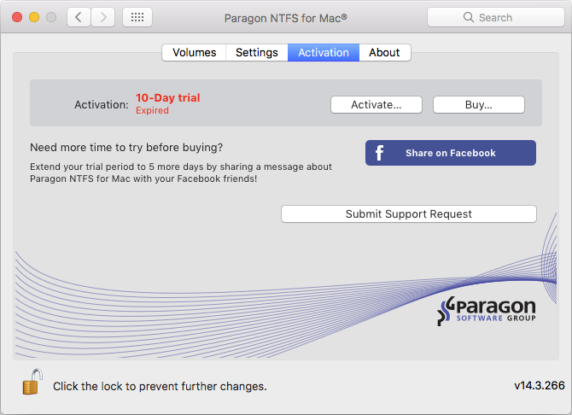Click the Activate... button
The height and width of the screenshot is (415, 572).
376,105
